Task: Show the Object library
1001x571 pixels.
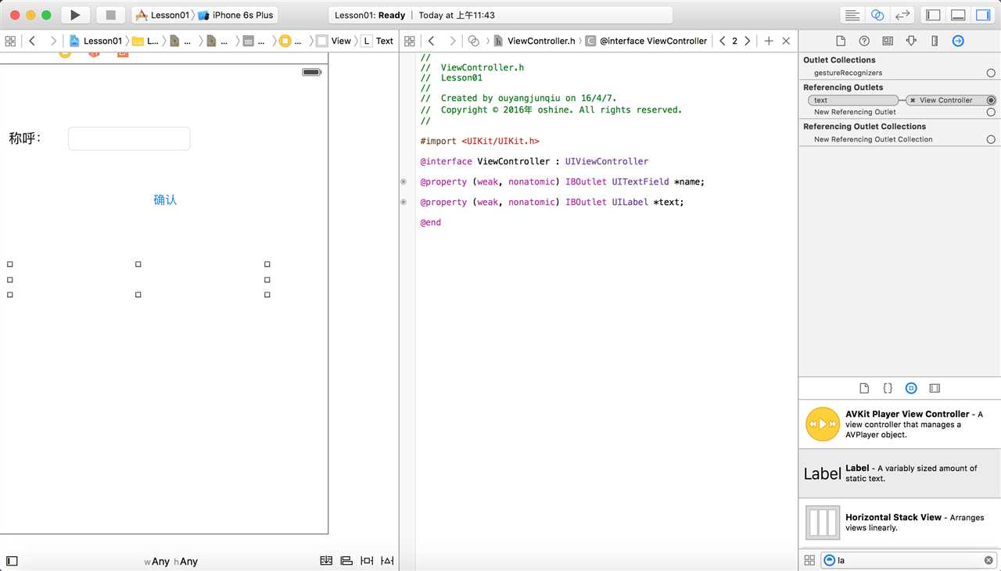Action: pyautogui.click(x=911, y=388)
